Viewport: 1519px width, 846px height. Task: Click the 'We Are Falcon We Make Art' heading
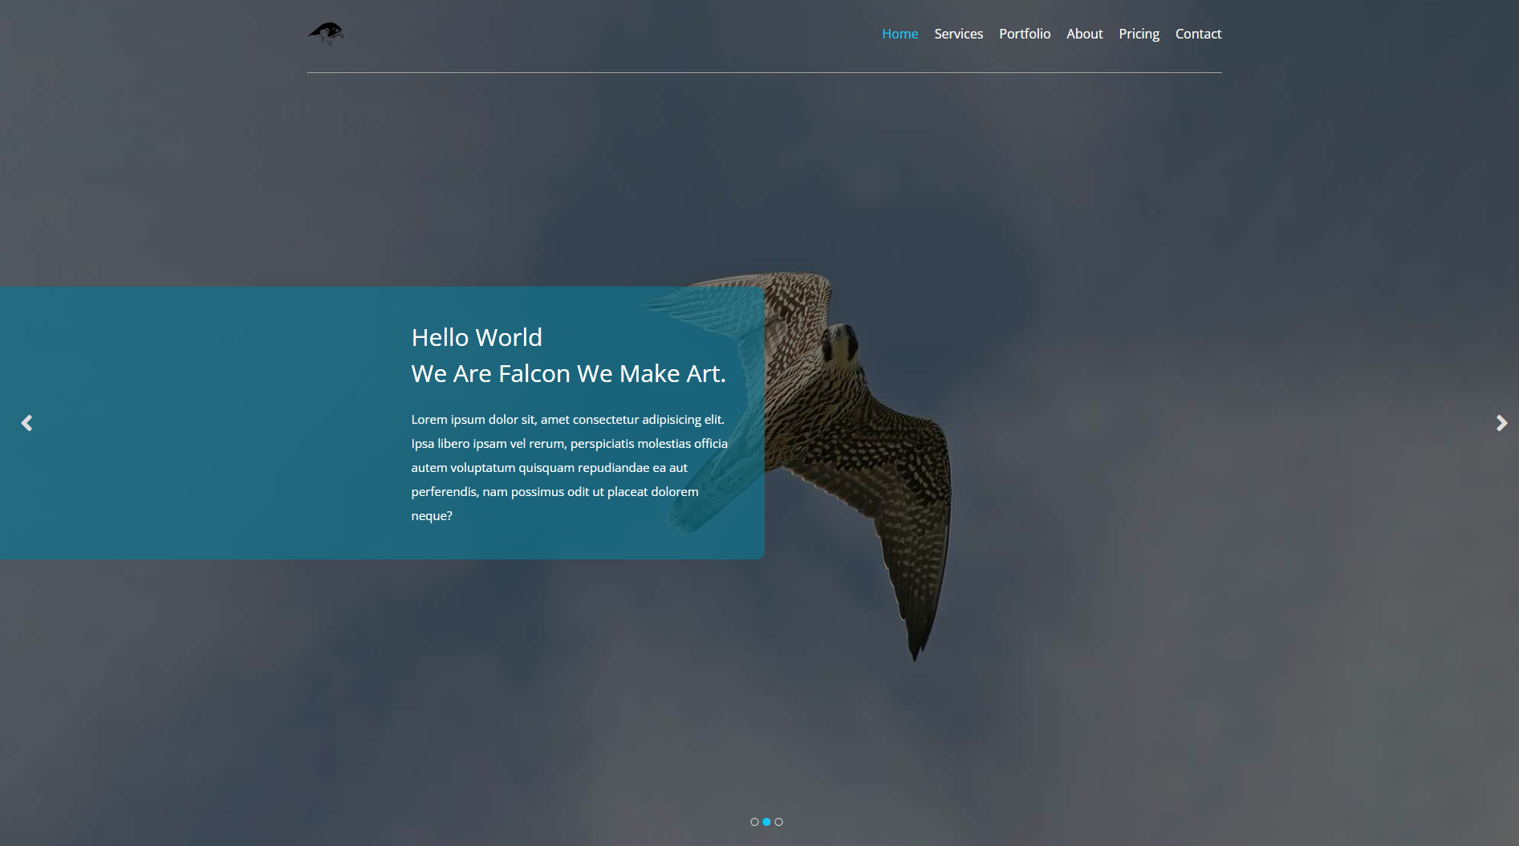[568, 373]
